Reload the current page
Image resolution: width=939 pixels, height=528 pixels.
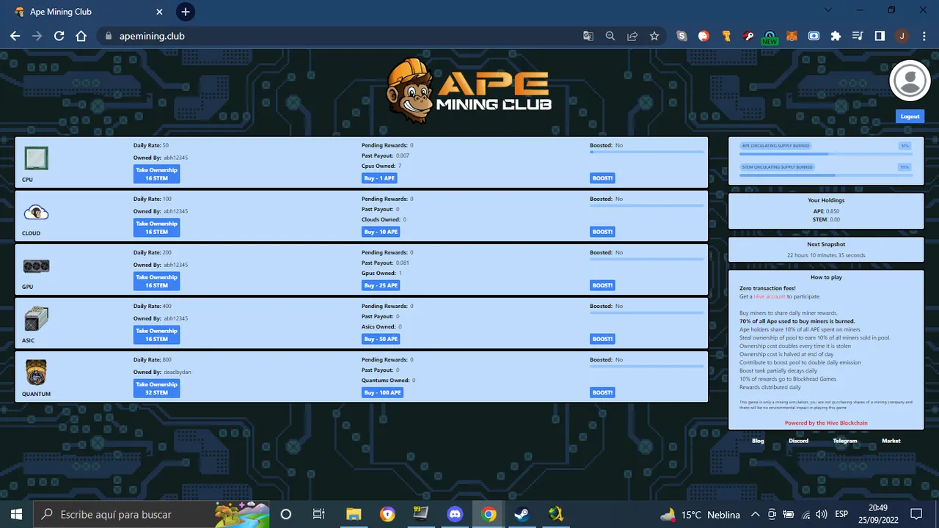[x=59, y=36]
